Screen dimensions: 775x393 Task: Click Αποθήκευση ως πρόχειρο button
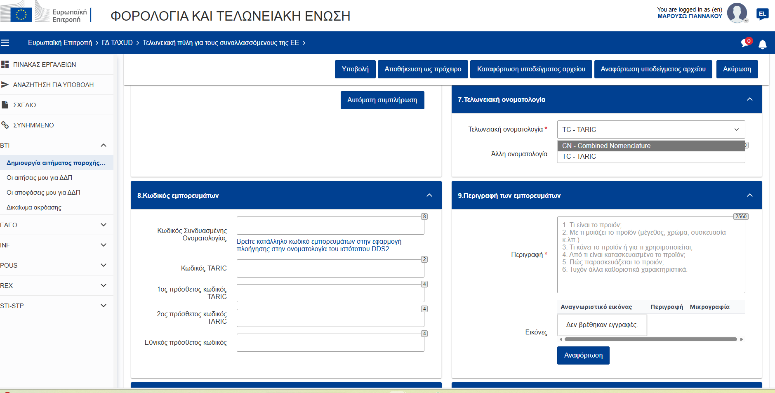(x=422, y=69)
